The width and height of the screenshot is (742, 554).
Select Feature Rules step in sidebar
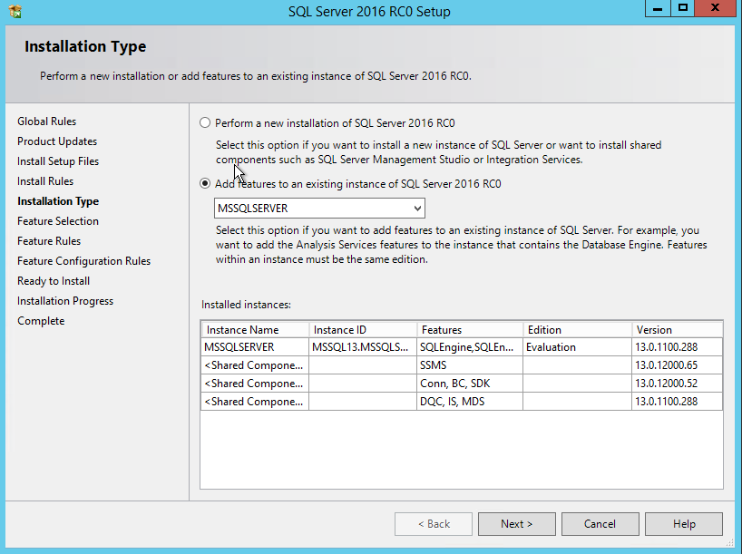pos(49,241)
